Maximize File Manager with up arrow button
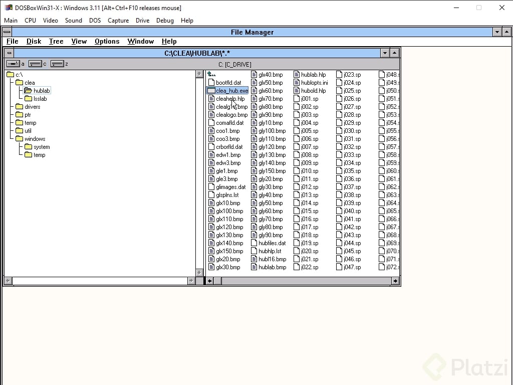The image size is (513, 385). click(x=506, y=32)
